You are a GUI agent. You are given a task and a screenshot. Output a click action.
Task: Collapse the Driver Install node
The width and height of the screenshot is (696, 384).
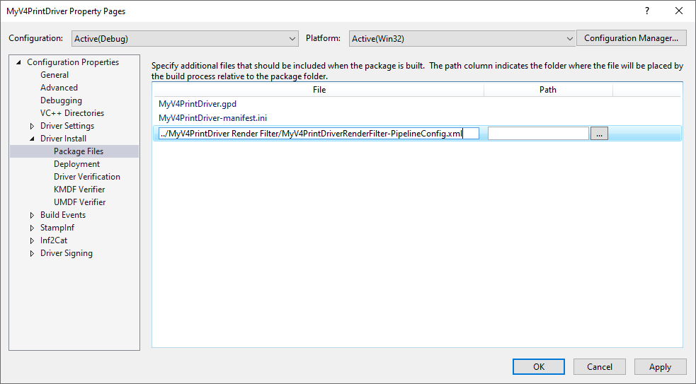(32, 139)
